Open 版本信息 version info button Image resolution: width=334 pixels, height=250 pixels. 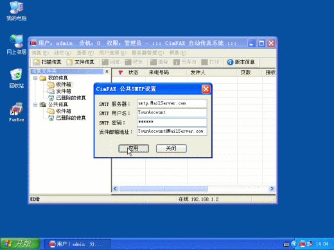(x=241, y=62)
